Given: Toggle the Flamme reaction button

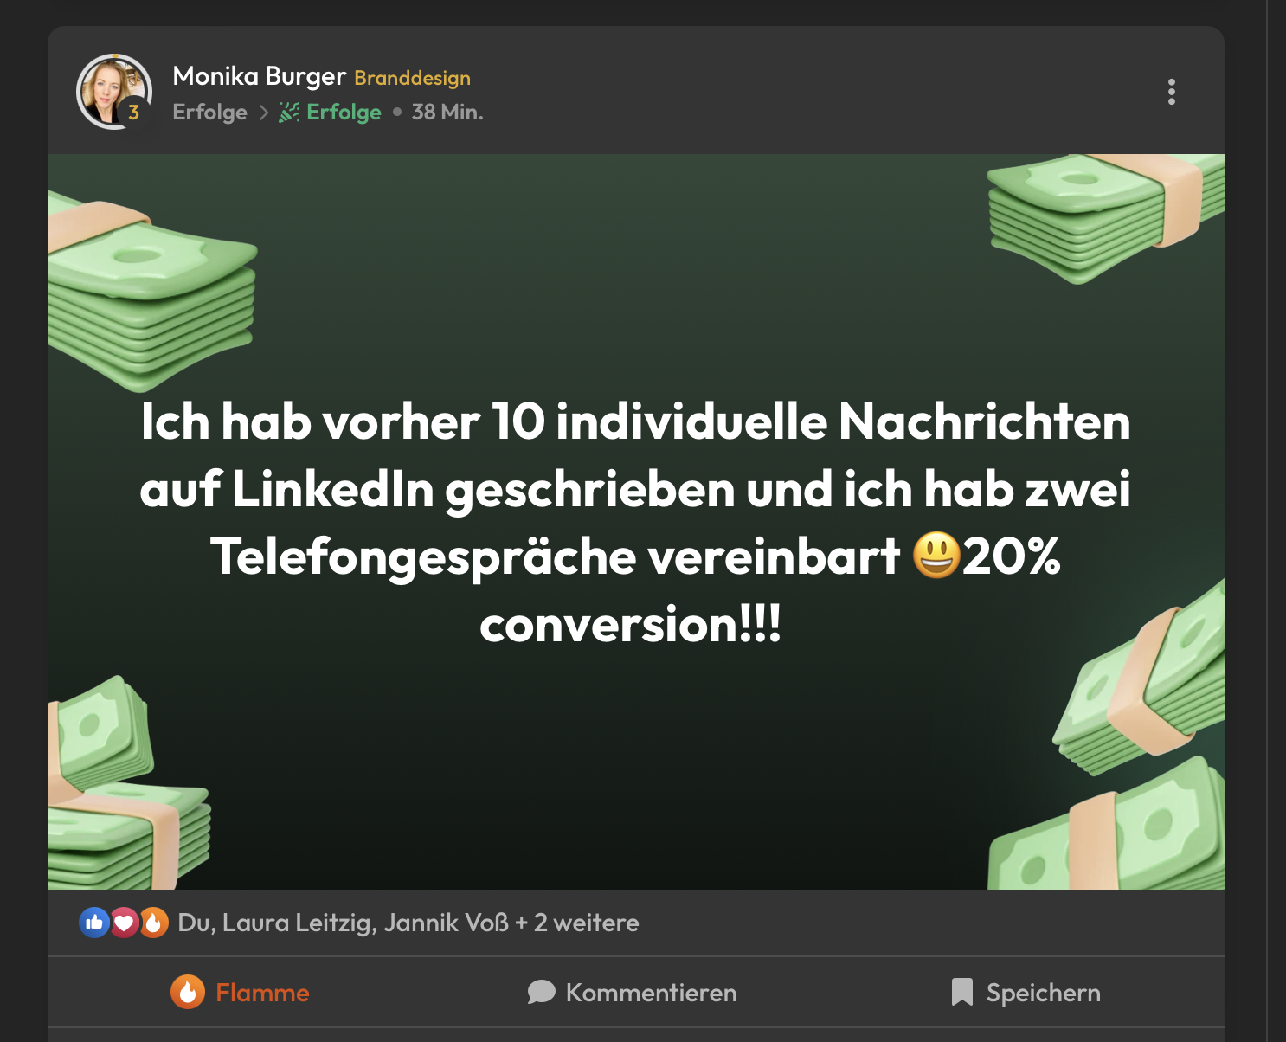Looking at the screenshot, I should [240, 992].
